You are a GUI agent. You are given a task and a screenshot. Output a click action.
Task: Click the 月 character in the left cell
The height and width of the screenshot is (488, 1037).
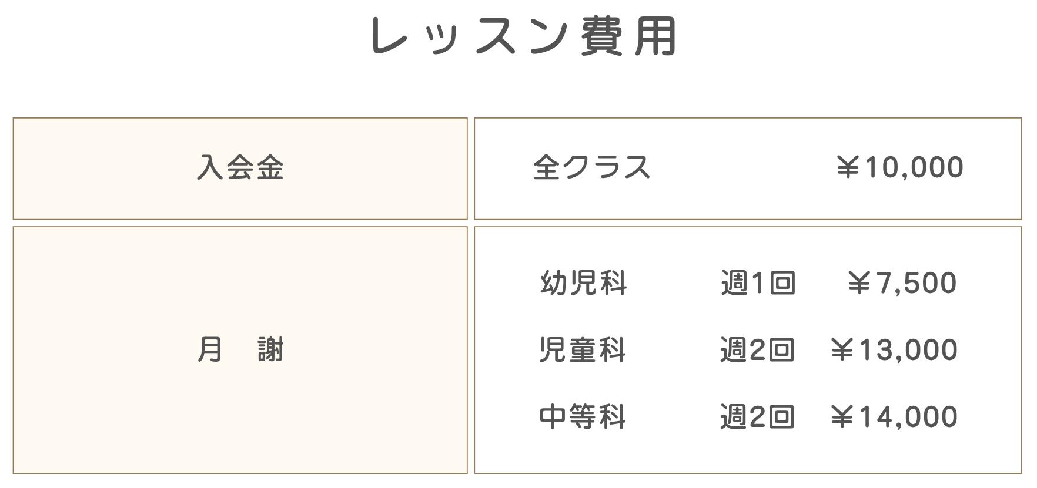pyautogui.click(x=210, y=350)
